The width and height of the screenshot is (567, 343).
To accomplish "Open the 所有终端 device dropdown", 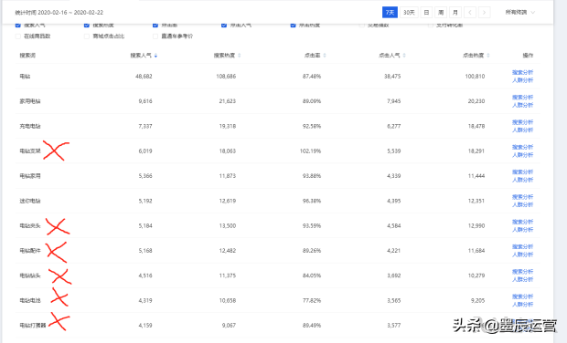I will pyautogui.click(x=519, y=13).
